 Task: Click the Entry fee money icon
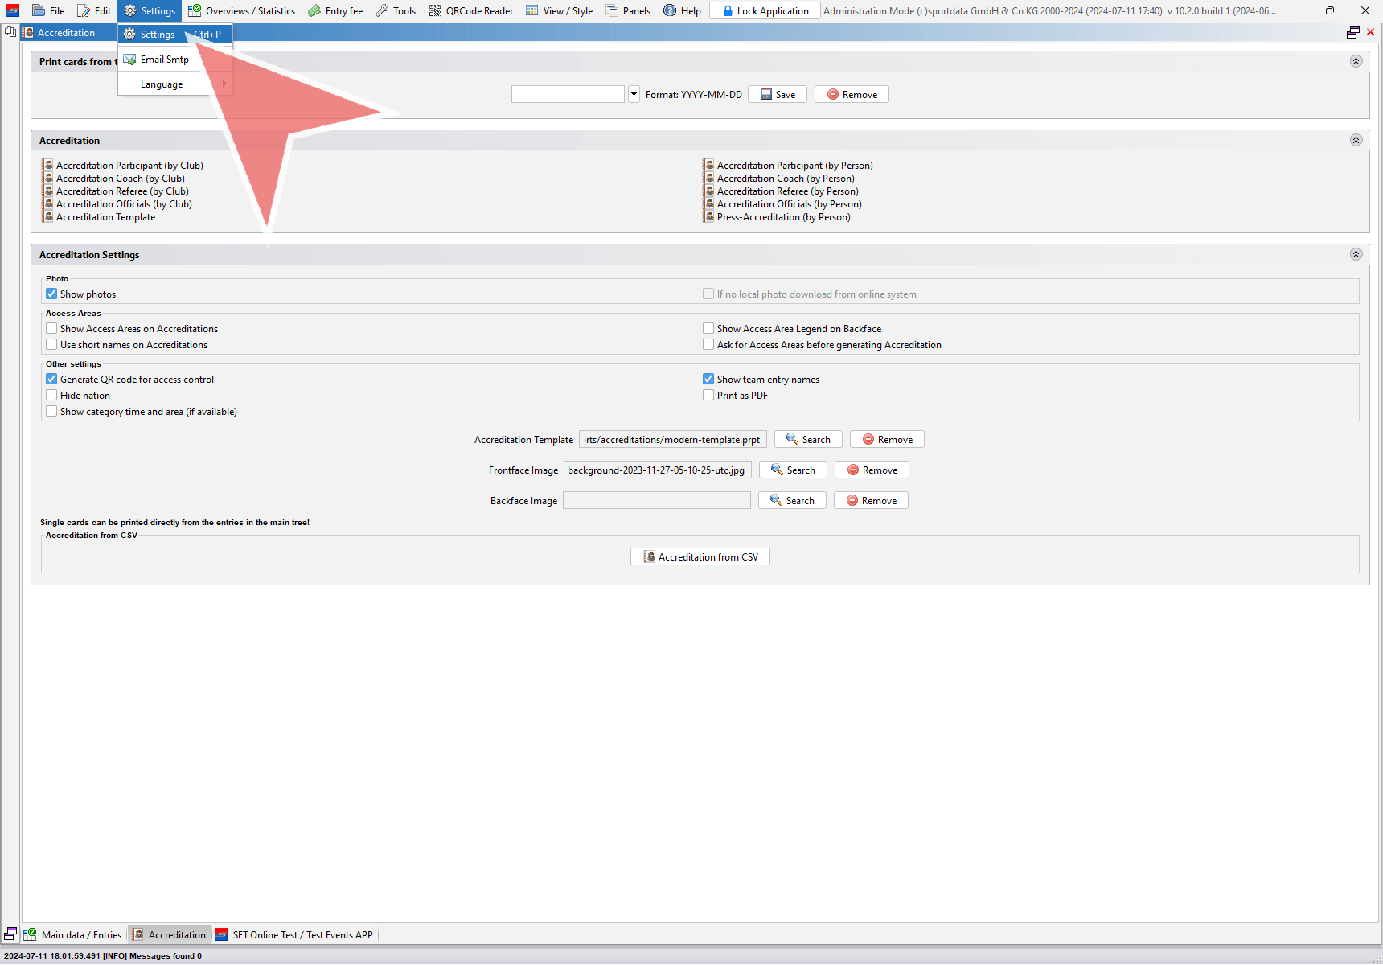click(314, 10)
